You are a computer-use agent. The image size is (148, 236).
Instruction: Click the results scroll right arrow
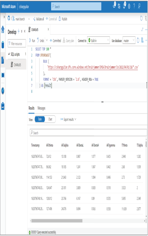(x=144, y=221)
